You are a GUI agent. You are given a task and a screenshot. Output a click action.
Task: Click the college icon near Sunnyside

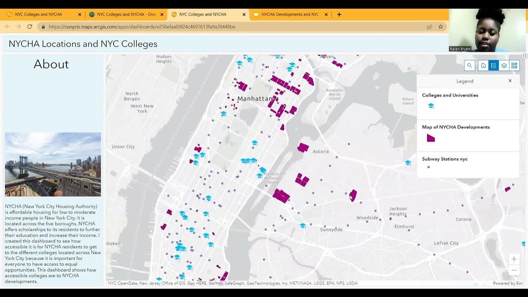click(x=303, y=226)
